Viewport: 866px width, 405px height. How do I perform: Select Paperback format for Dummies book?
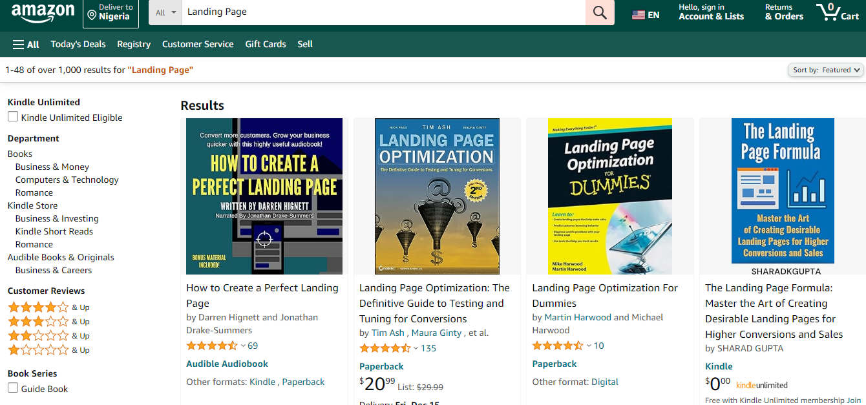[x=554, y=364]
